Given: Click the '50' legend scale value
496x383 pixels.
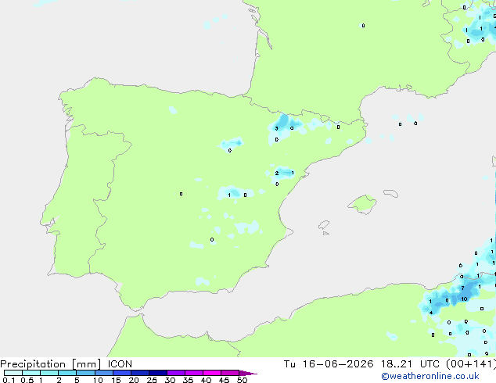Looking at the screenshot, I should point(242,380).
